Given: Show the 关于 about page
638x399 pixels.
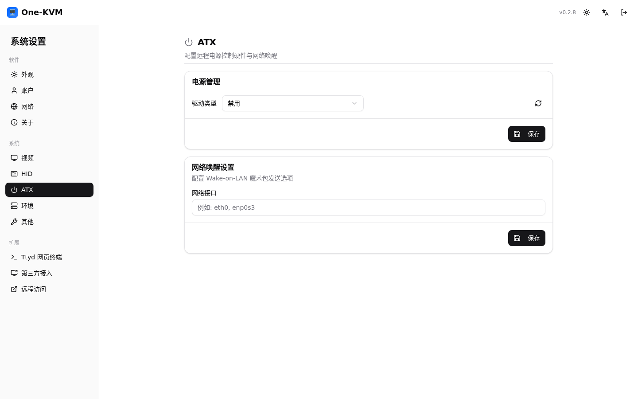Looking at the screenshot, I should coord(49,122).
